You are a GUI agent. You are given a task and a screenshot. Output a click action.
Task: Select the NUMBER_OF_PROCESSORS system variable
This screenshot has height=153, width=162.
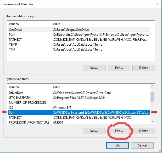pyautogui.click(x=79, y=103)
